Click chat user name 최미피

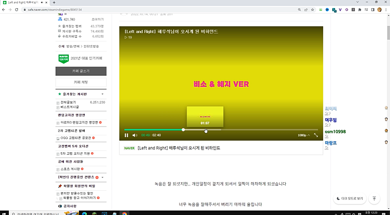pos(331,108)
